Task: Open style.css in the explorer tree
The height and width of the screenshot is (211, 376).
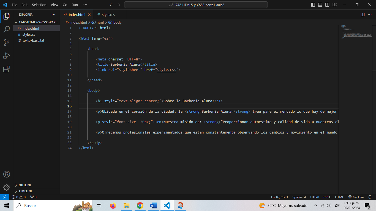Action: [36, 34]
